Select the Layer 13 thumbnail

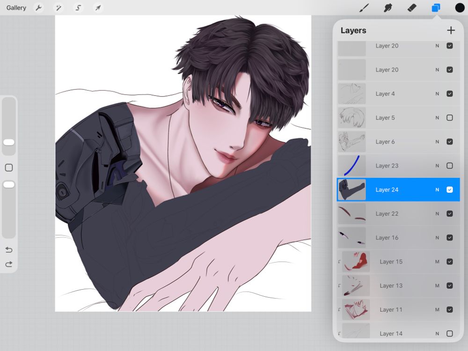pyautogui.click(x=356, y=285)
